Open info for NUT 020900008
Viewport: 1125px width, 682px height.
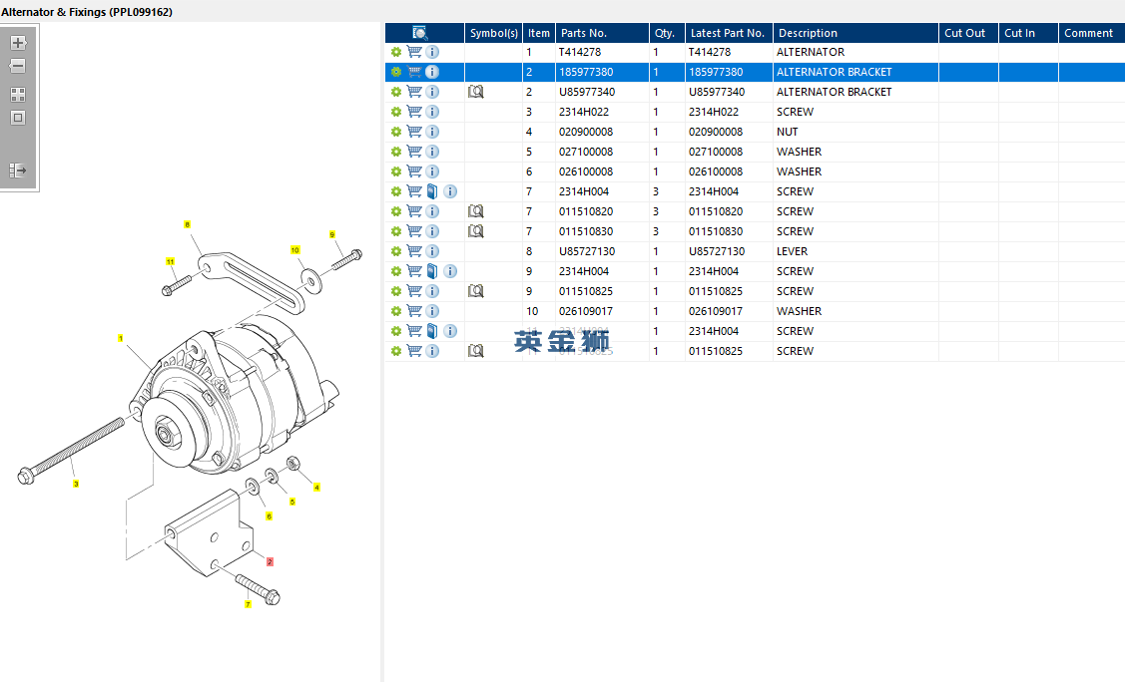432,132
